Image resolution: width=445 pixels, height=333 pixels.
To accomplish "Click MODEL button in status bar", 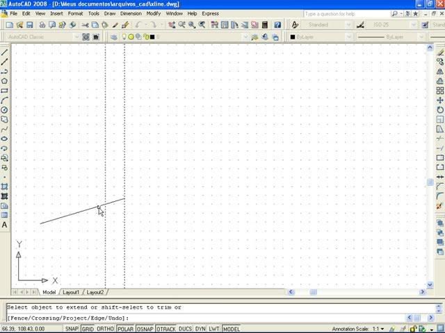I will pos(232,329).
